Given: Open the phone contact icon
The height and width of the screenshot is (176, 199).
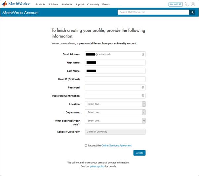Looking at the screenshot, I should 187,4.
